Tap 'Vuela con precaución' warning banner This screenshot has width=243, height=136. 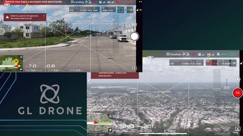115,75
